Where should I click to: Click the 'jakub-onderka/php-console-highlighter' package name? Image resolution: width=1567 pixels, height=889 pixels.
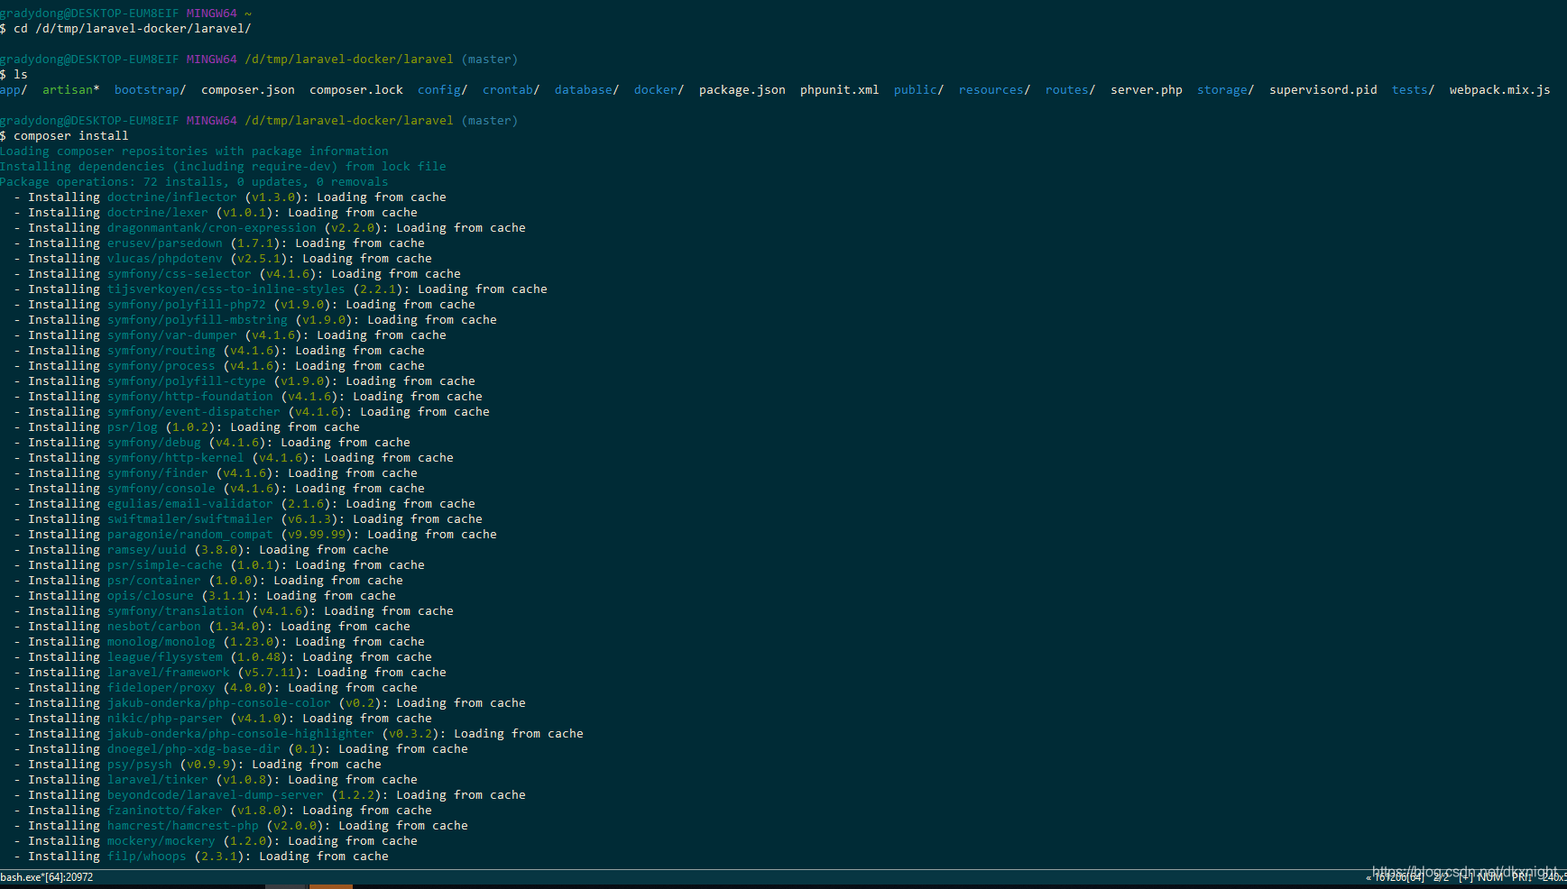click(241, 734)
